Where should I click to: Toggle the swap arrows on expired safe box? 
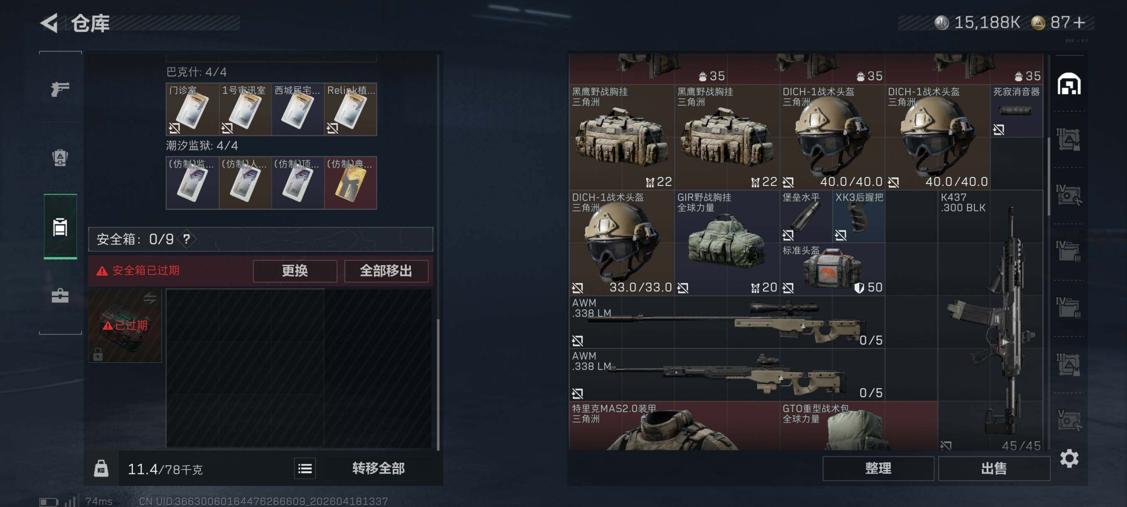(x=150, y=298)
